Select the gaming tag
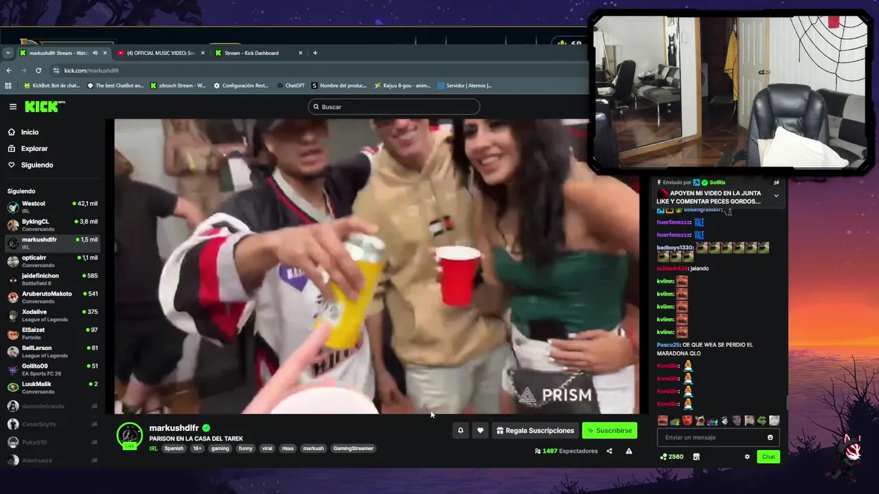The height and width of the screenshot is (494, 879). coord(220,449)
